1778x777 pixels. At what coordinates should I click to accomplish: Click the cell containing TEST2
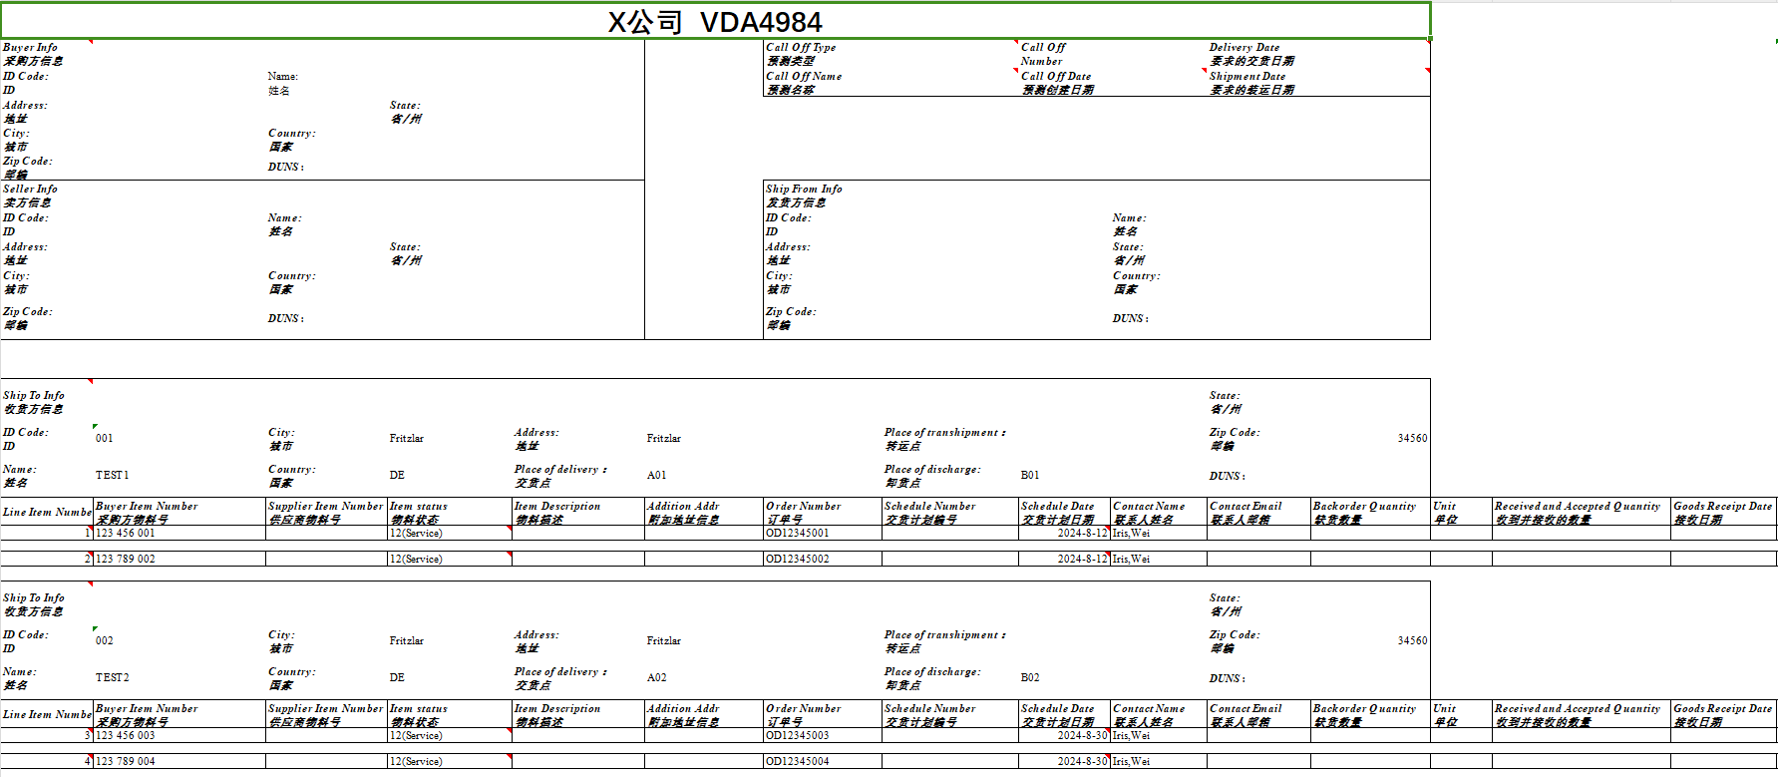tap(113, 678)
